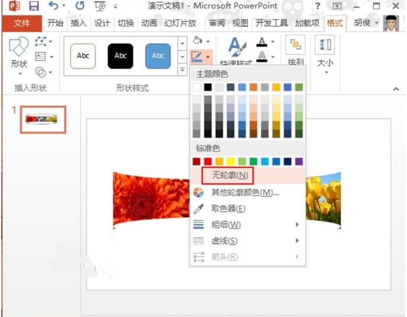407x317 pixels.
Task: Move shape styles gallery down one row
Action: click(182, 57)
